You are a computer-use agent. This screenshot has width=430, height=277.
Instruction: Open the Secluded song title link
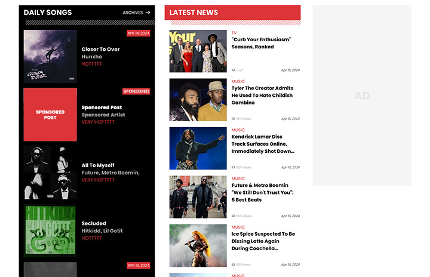pos(94,224)
